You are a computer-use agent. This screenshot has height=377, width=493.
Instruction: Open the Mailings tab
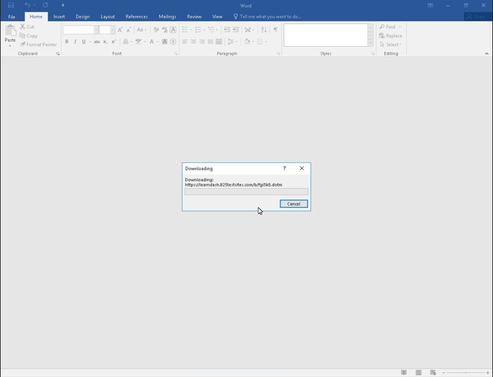(167, 17)
